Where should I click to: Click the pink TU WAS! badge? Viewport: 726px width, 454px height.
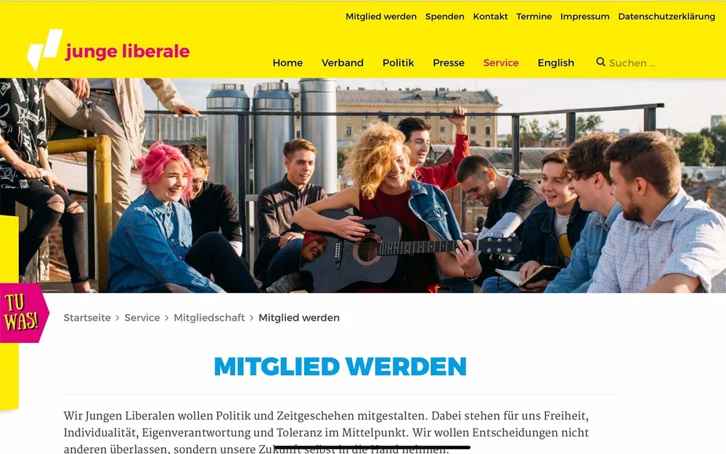point(24,313)
